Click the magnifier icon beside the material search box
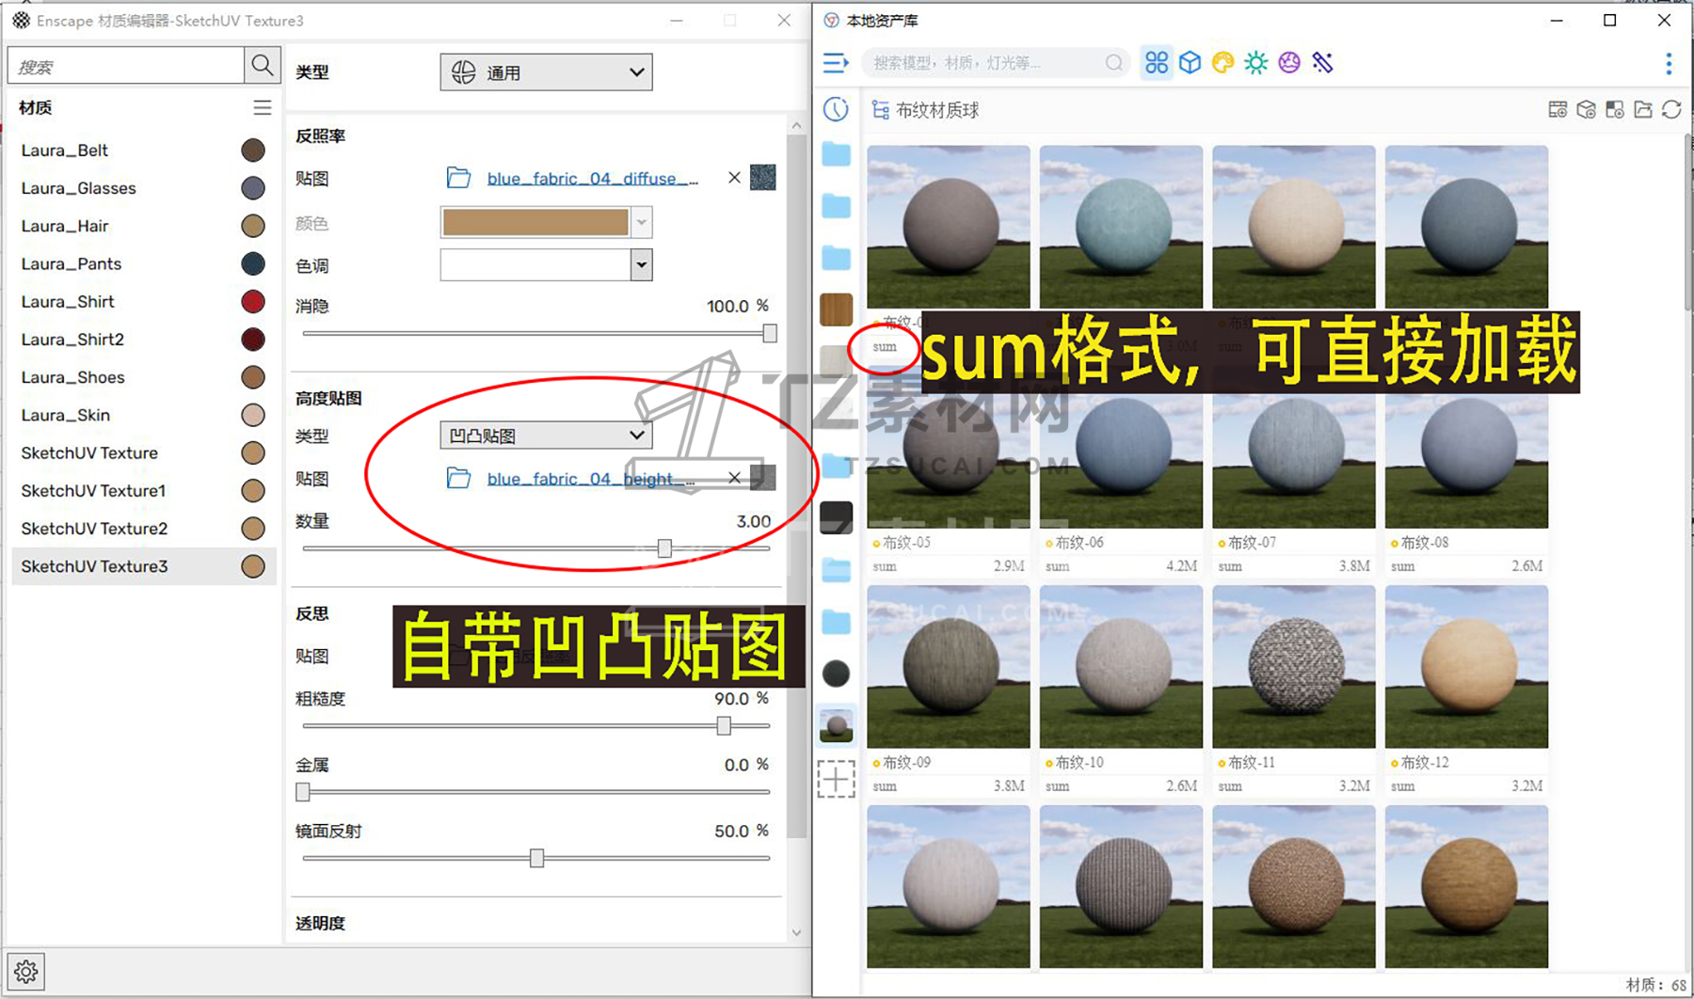 click(x=262, y=66)
